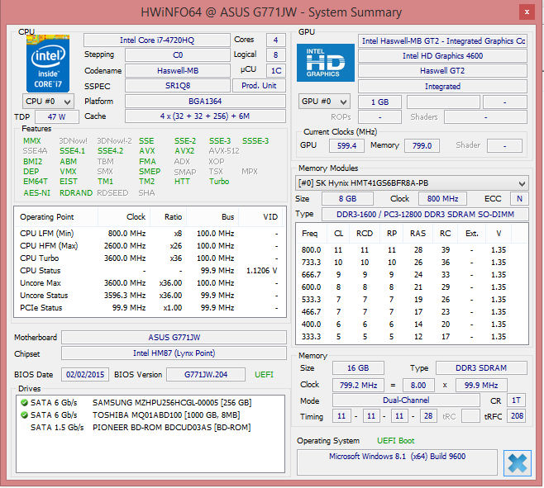Click the module Clock 800 MHz field
This screenshot has height=488, width=544.
point(442,199)
